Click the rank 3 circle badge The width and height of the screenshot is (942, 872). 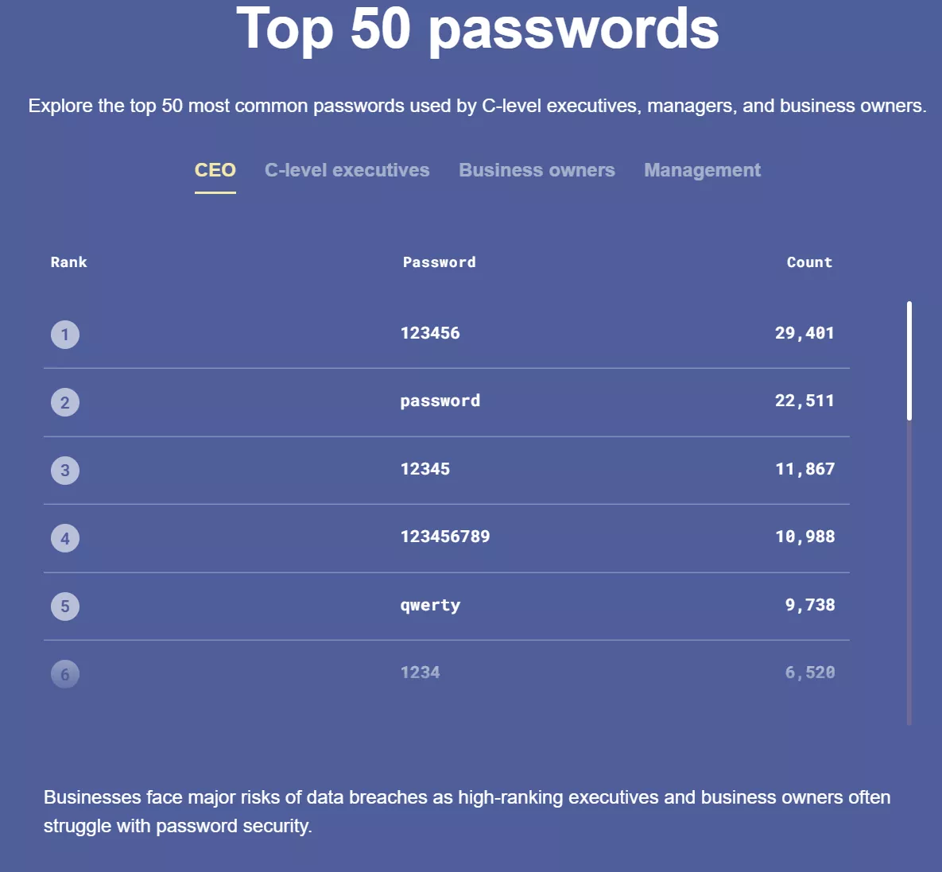click(x=65, y=470)
